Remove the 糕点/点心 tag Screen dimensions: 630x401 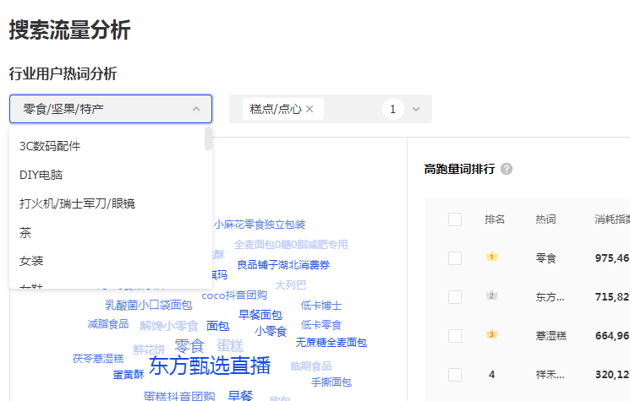[310, 109]
